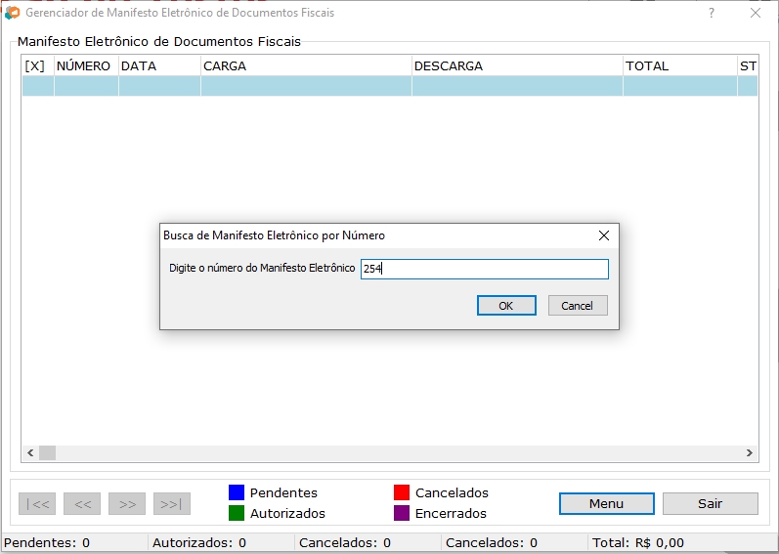Go to previous page with << button

(82, 504)
